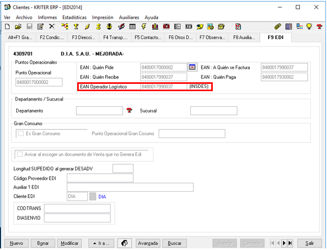The width and height of the screenshot is (327, 250).
Task: Click the Longitud SUPEDIDO al generar DESADV field
Action: click(x=123, y=169)
